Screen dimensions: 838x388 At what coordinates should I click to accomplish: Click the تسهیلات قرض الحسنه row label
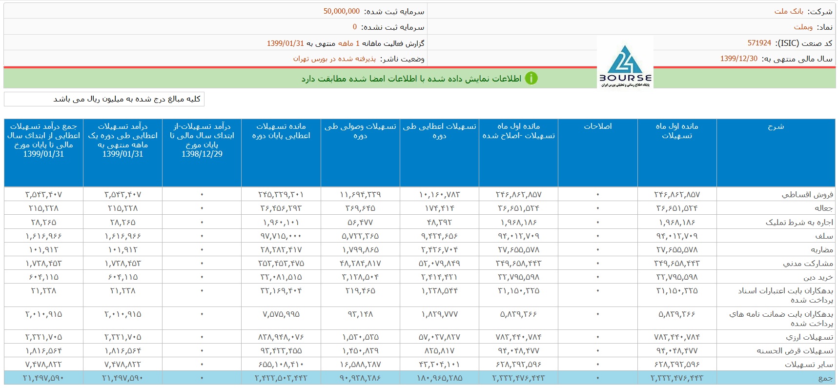tap(795, 350)
